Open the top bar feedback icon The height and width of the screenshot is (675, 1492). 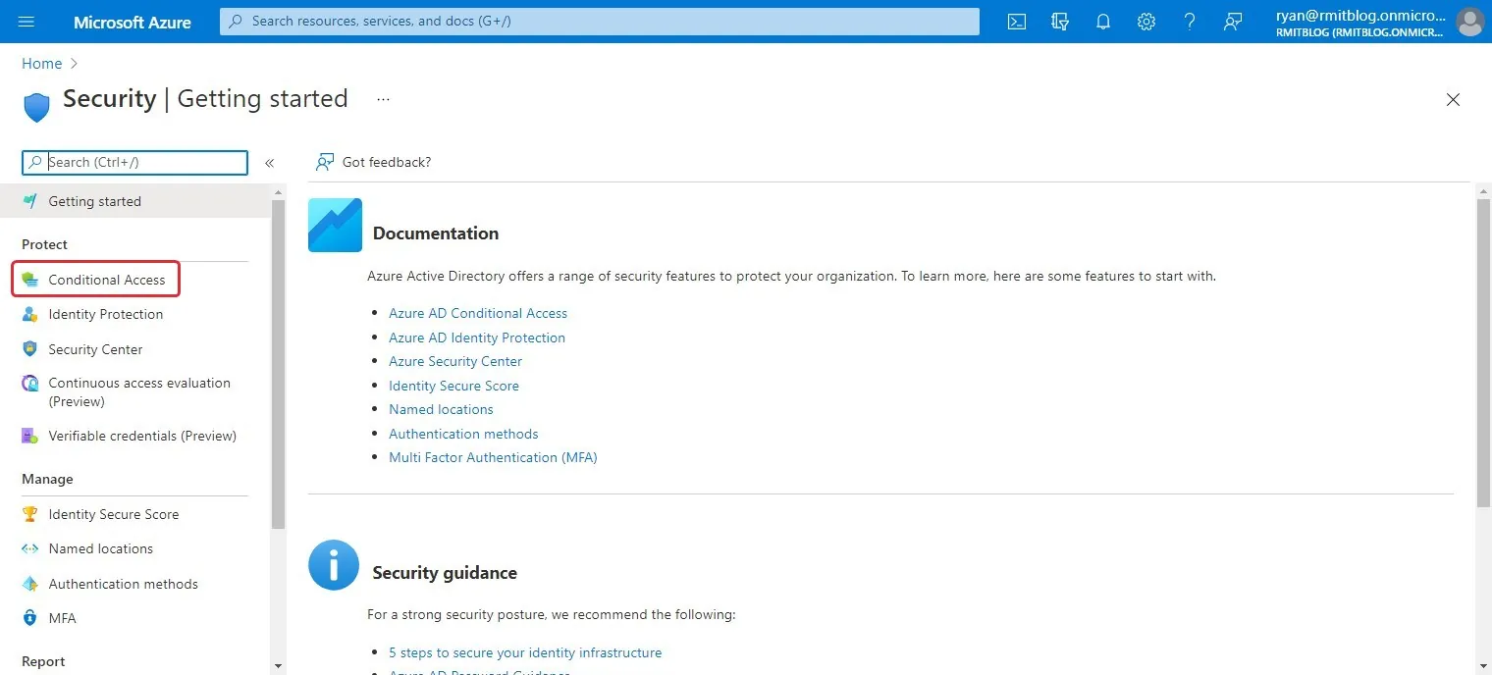(x=1233, y=22)
